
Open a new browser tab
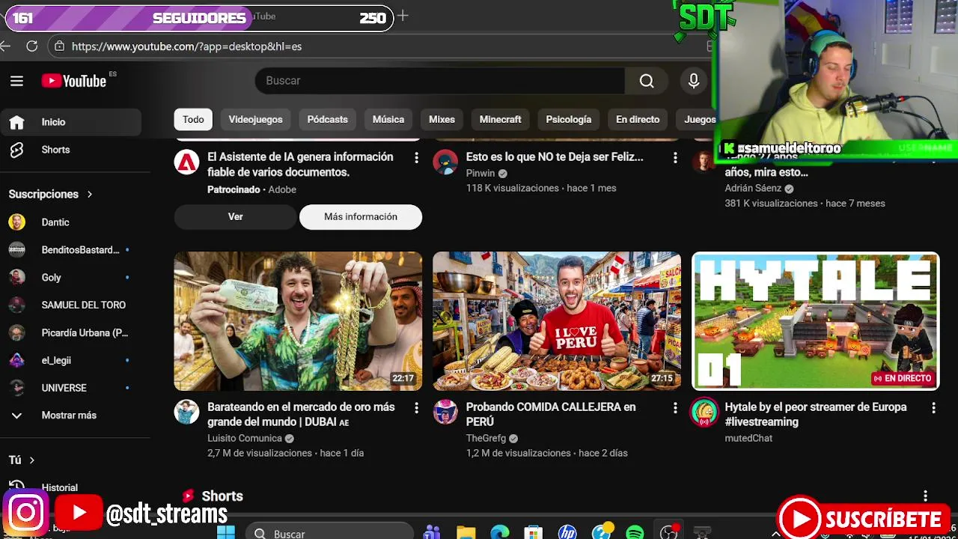[x=403, y=16]
